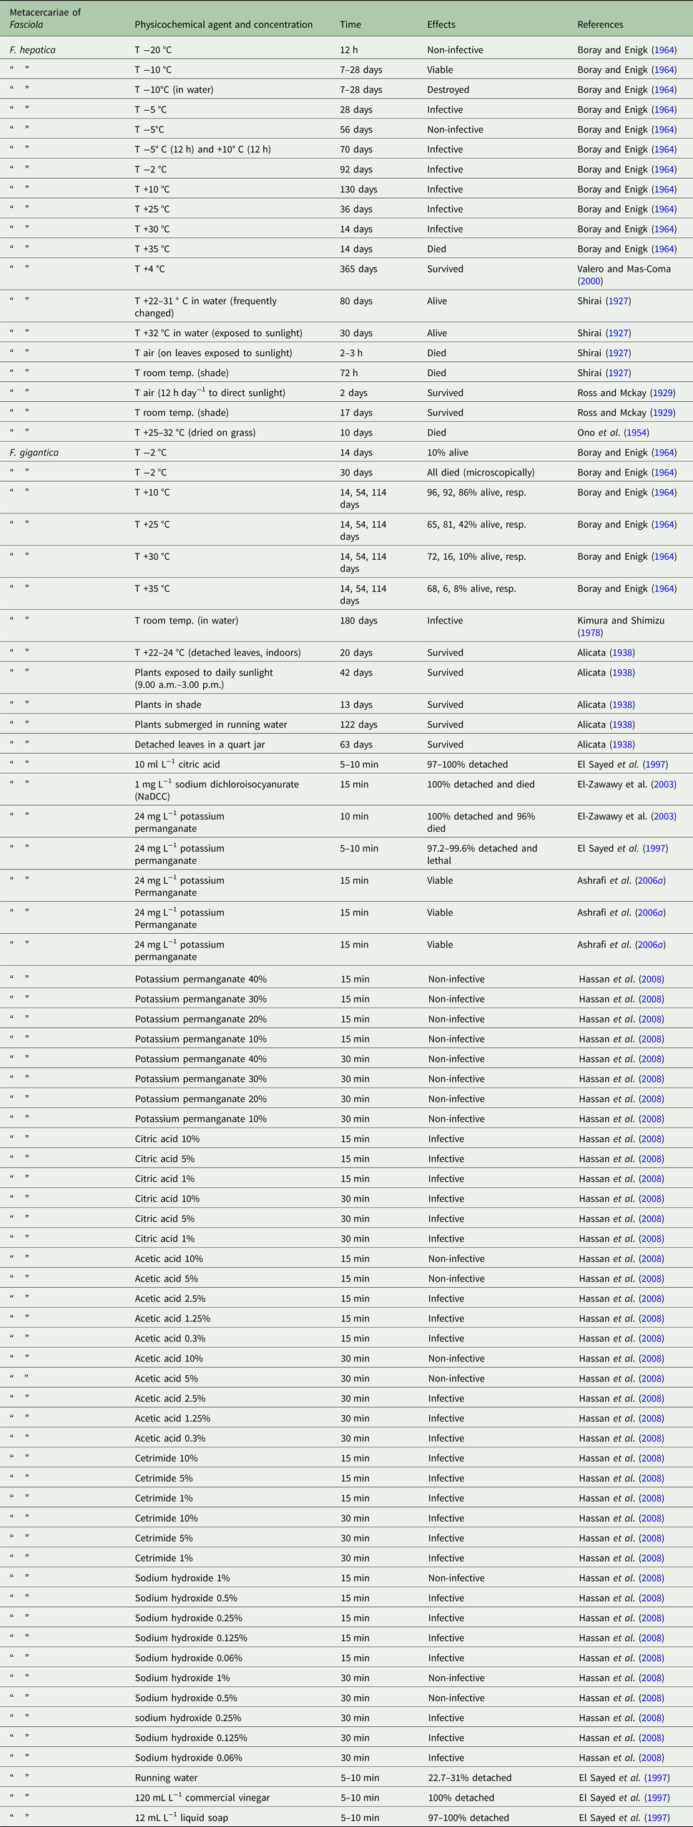Click the 1964 link in the T +4 °C adjacent T +35 °C Died row
693x1827 pixels.
pos(664,250)
